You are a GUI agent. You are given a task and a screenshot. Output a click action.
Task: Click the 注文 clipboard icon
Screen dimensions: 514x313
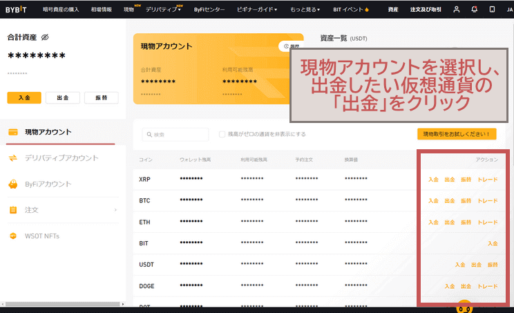coord(13,210)
